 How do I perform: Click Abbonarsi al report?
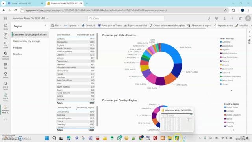(x=200, y=26)
